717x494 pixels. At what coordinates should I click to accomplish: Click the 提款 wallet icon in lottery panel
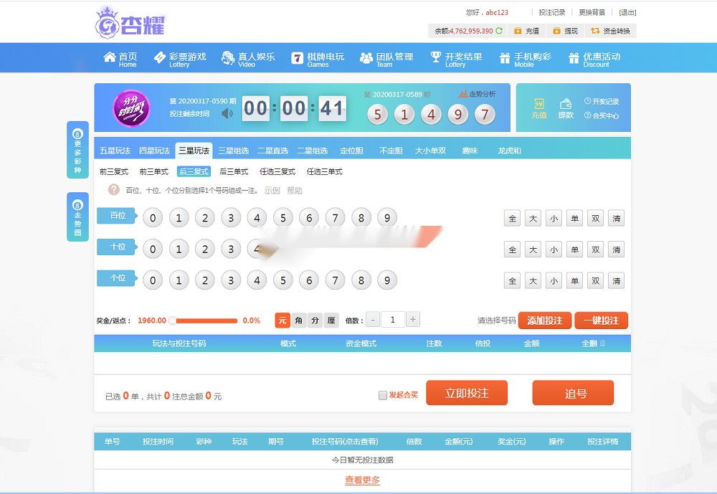coord(566,105)
